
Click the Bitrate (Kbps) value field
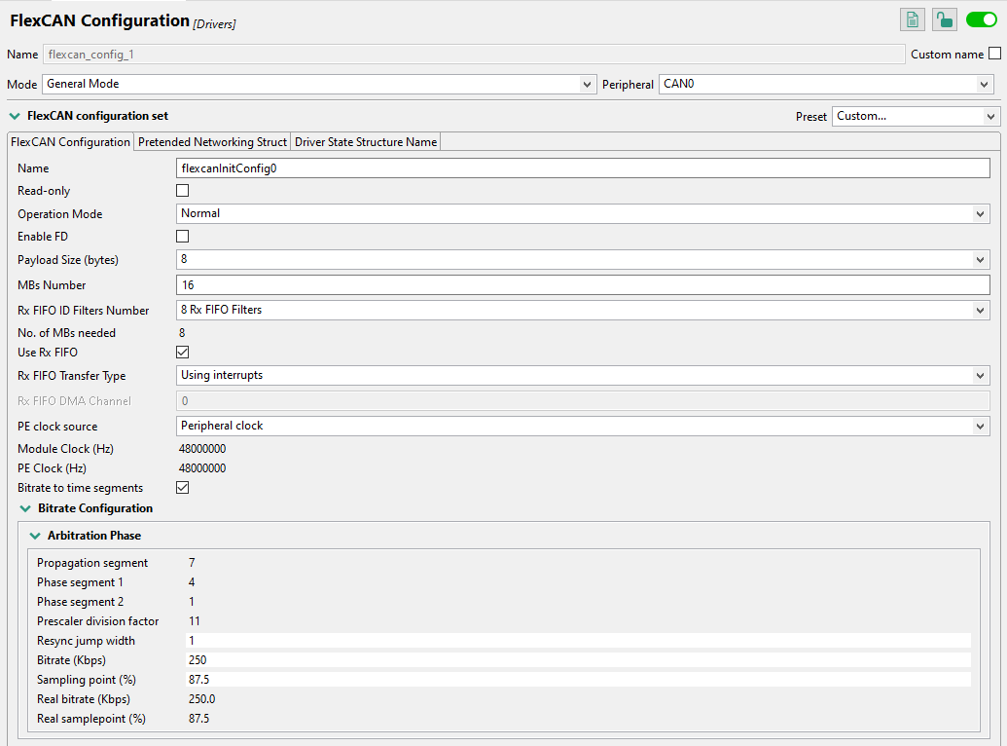pyautogui.click(x=577, y=660)
